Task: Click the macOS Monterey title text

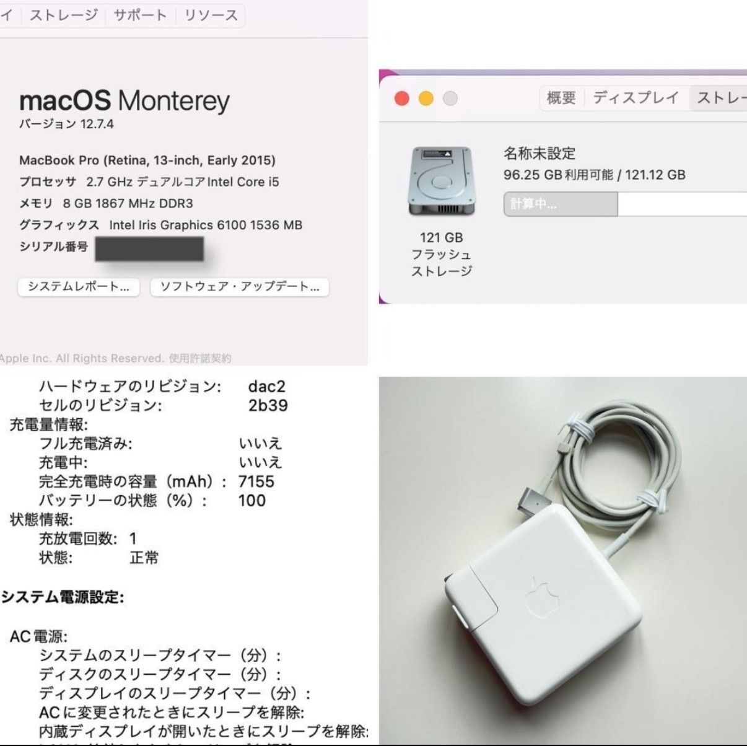Action: [124, 100]
